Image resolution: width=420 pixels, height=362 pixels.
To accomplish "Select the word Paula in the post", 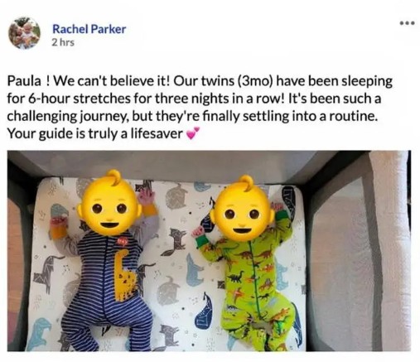I will pyautogui.click(x=23, y=81).
